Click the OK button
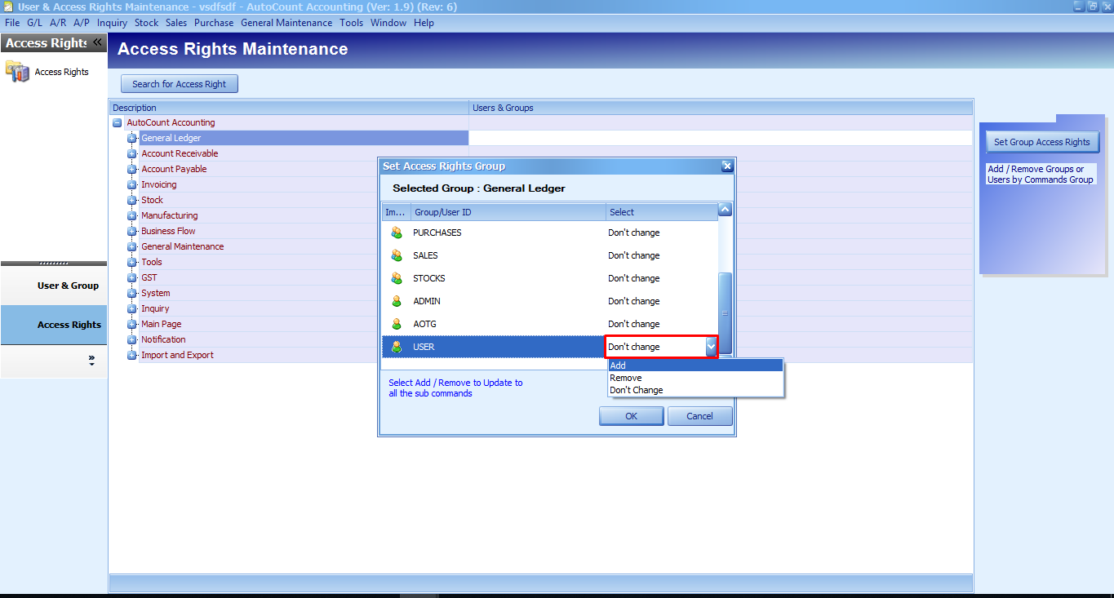Image resolution: width=1114 pixels, height=598 pixels. click(x=632, y=416)
